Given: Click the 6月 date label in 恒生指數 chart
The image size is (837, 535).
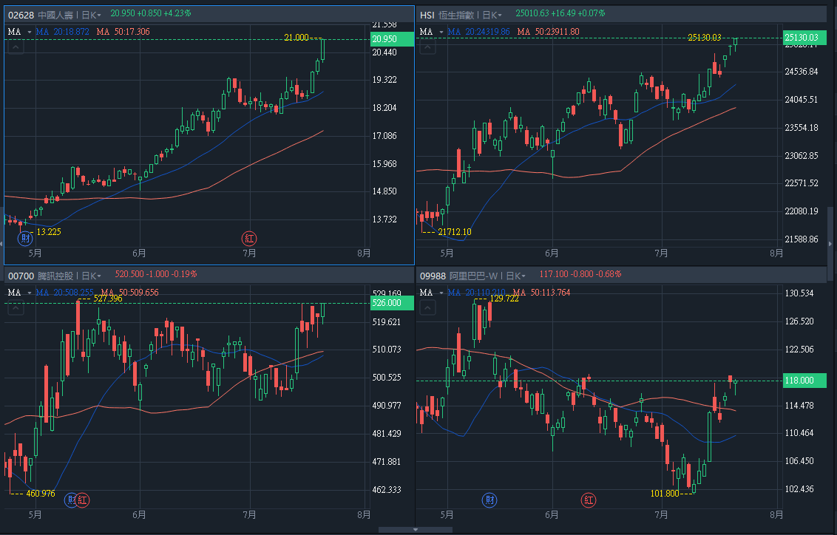Looking at the screenshot, I should pyautogui.click(x=552, y=253).
